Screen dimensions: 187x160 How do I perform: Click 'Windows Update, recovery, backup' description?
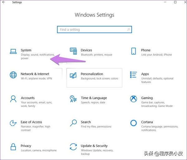[x=97, y=152]
